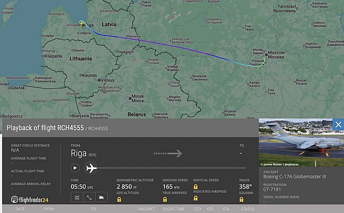The image size is (344, 213).
Task: Click the STD column header
Action: coord(197,209)
